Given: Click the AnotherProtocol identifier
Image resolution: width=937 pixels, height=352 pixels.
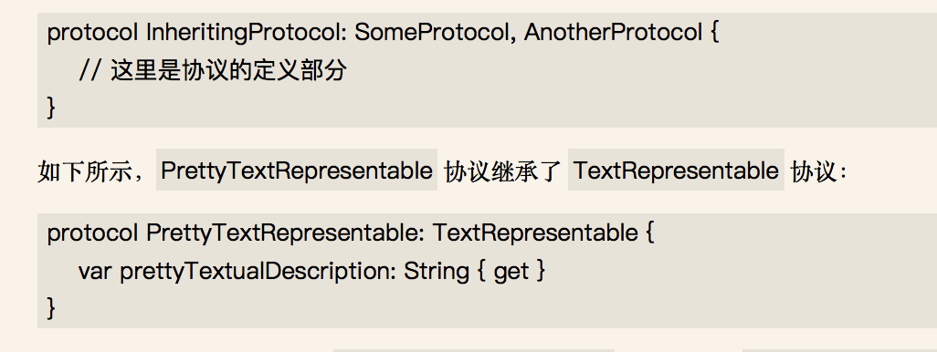Looking at the screenshot, I should coord(613,32).
